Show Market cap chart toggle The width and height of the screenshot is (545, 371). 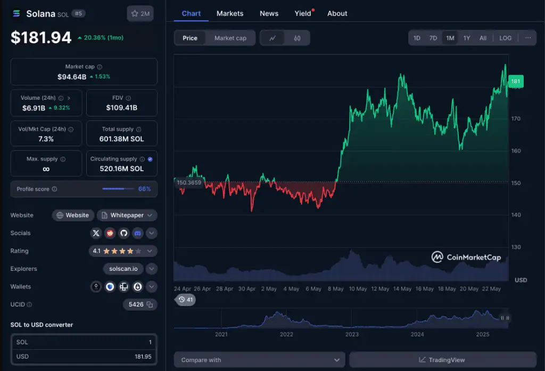point(230,38)
